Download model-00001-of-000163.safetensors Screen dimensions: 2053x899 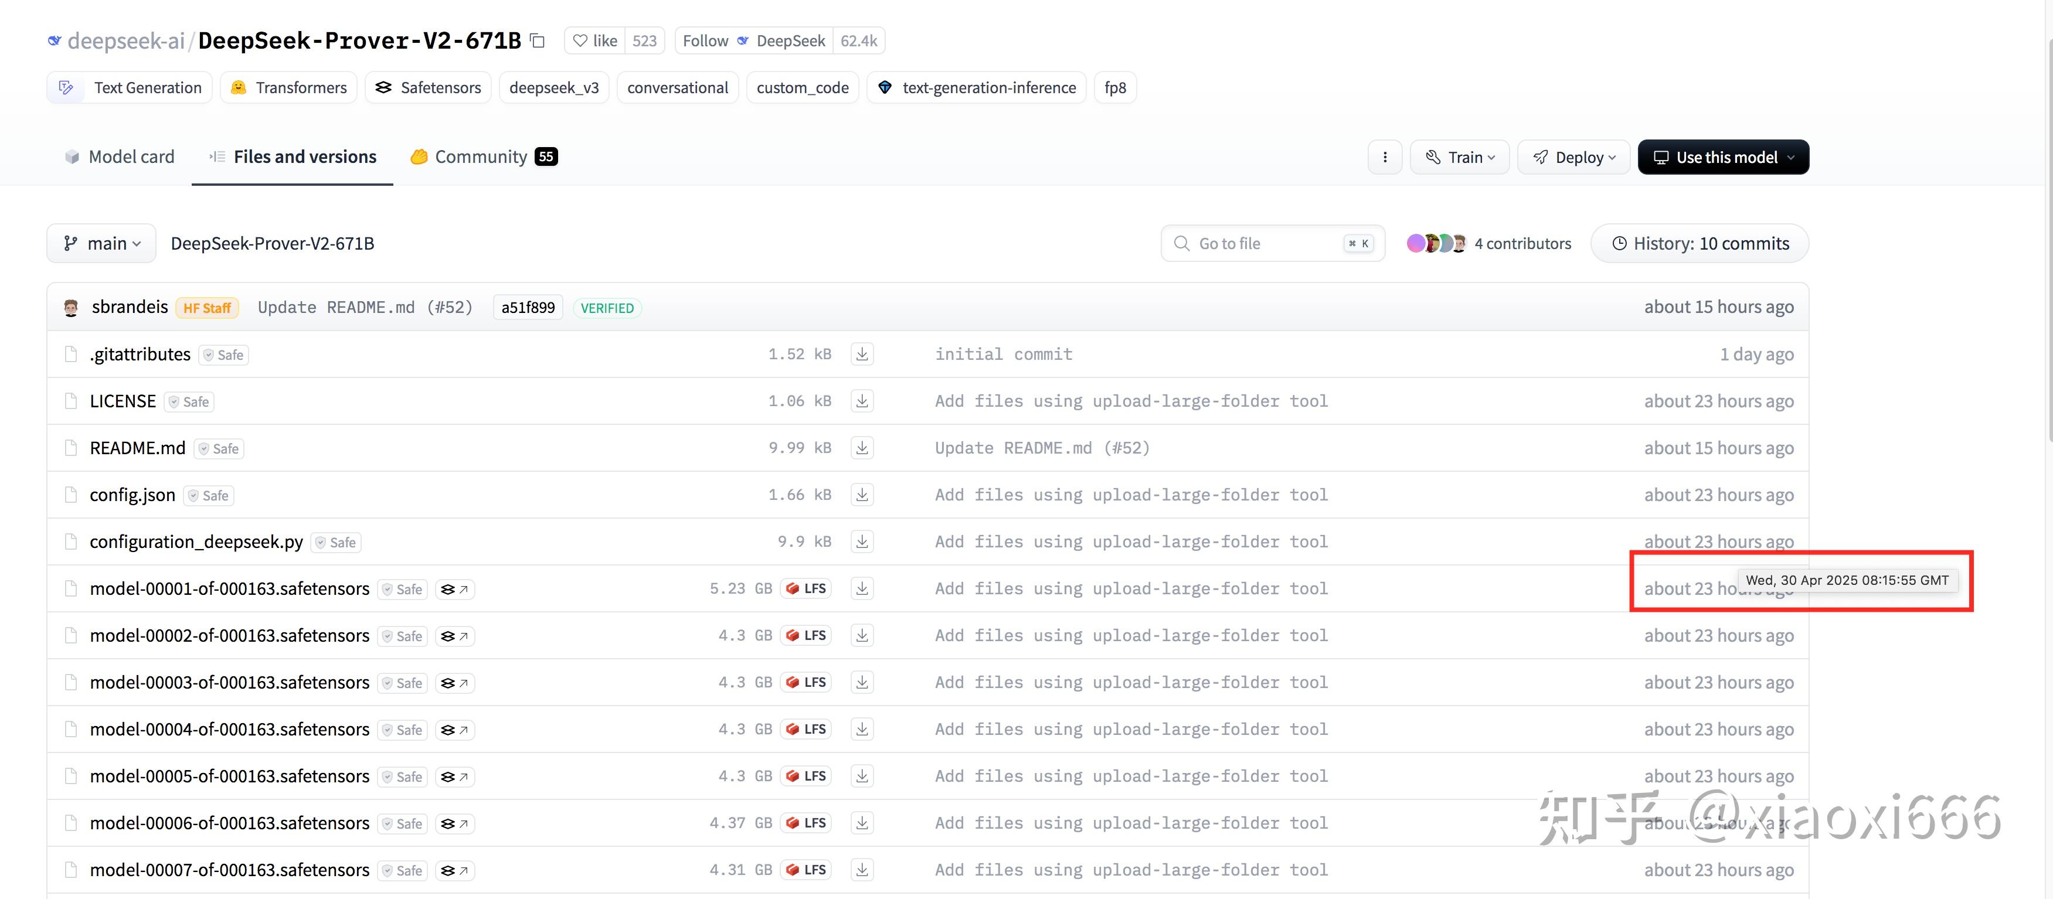862,589
